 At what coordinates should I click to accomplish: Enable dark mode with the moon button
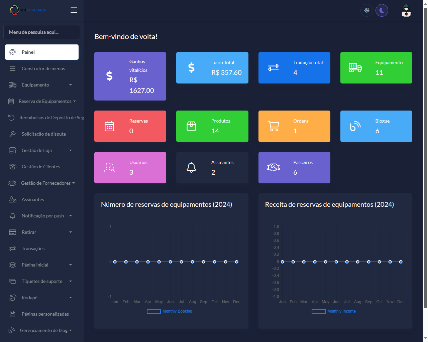coord(382,10)
